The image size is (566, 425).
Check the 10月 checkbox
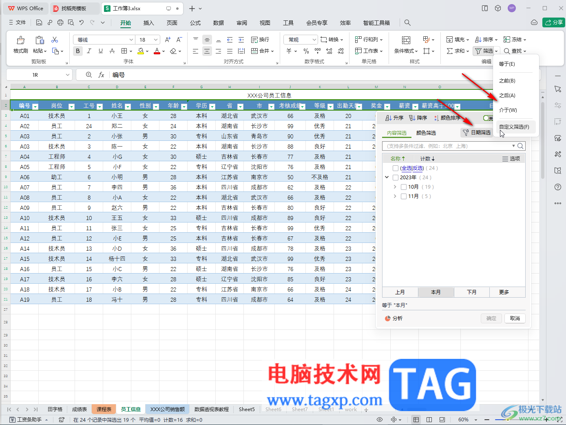(x=403, y=187)
